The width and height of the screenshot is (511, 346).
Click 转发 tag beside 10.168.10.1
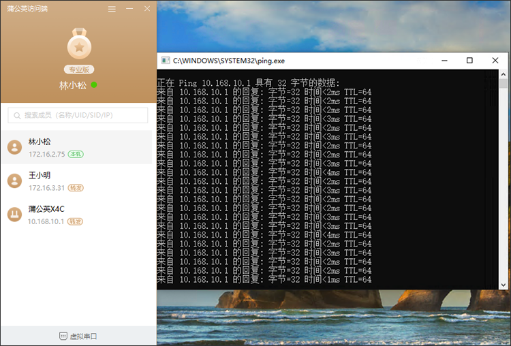click(75, 221)
